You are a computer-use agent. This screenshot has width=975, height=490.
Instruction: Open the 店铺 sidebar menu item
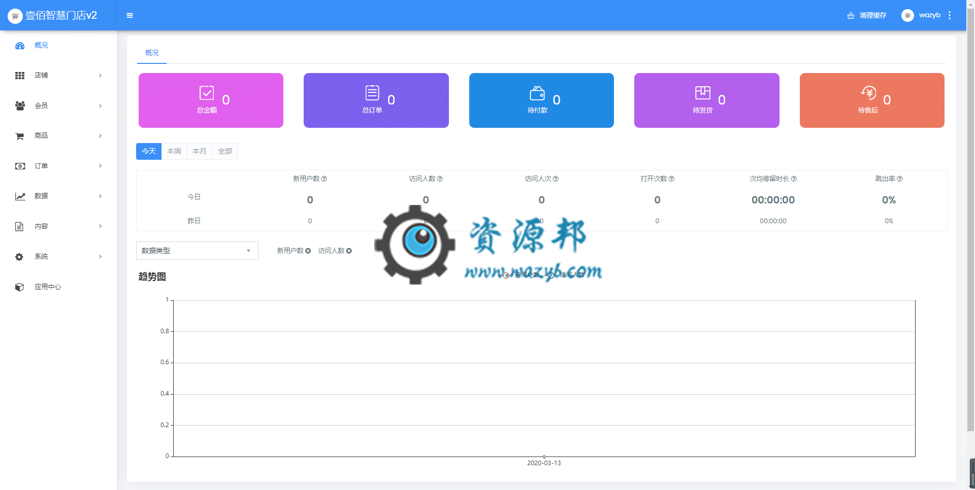coord(58,76)
